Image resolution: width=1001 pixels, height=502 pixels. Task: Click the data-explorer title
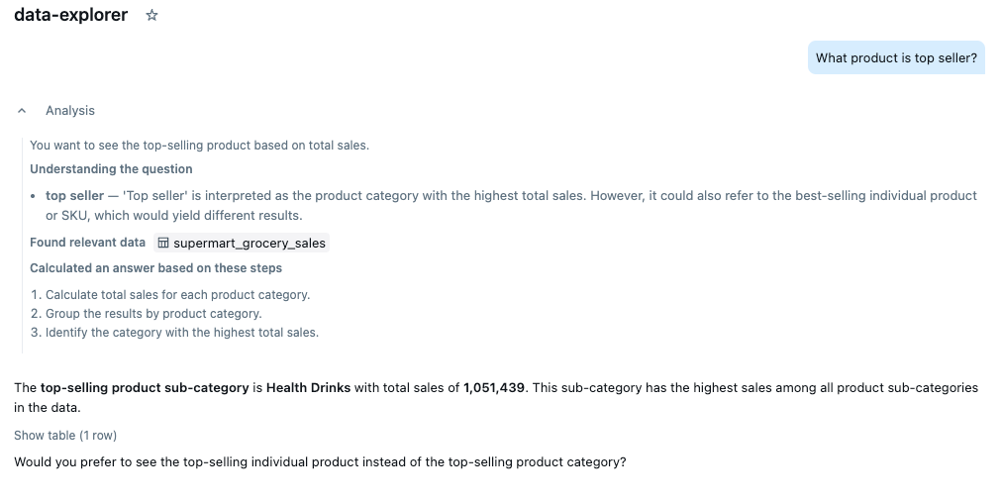coord(70,15)
